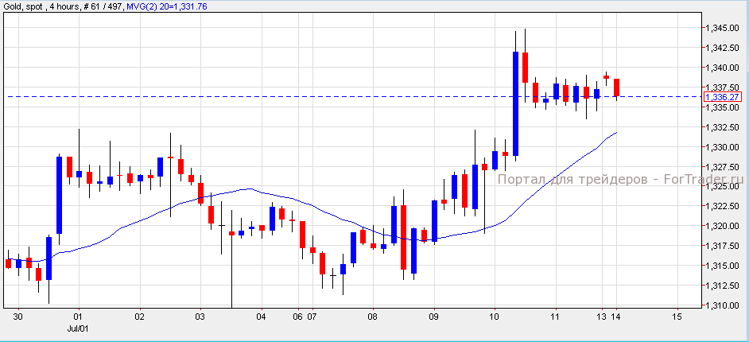Click the '04' date label on time axis
The width and height of the screenshot is (749, 342).
click(x=261, y=317)
